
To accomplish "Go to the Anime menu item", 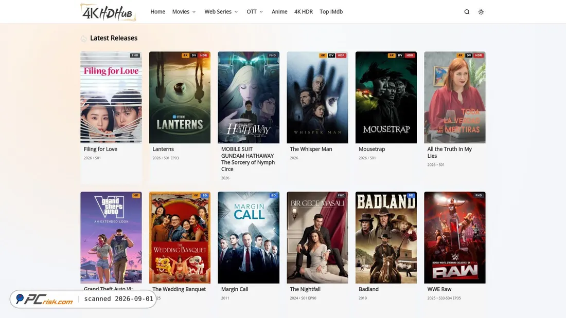I will tap(279, 11).
